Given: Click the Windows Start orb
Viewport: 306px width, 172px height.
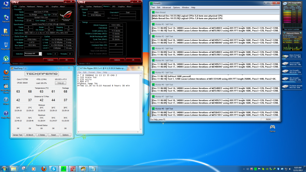Looking at the screenshot, I should pos(4,169).
